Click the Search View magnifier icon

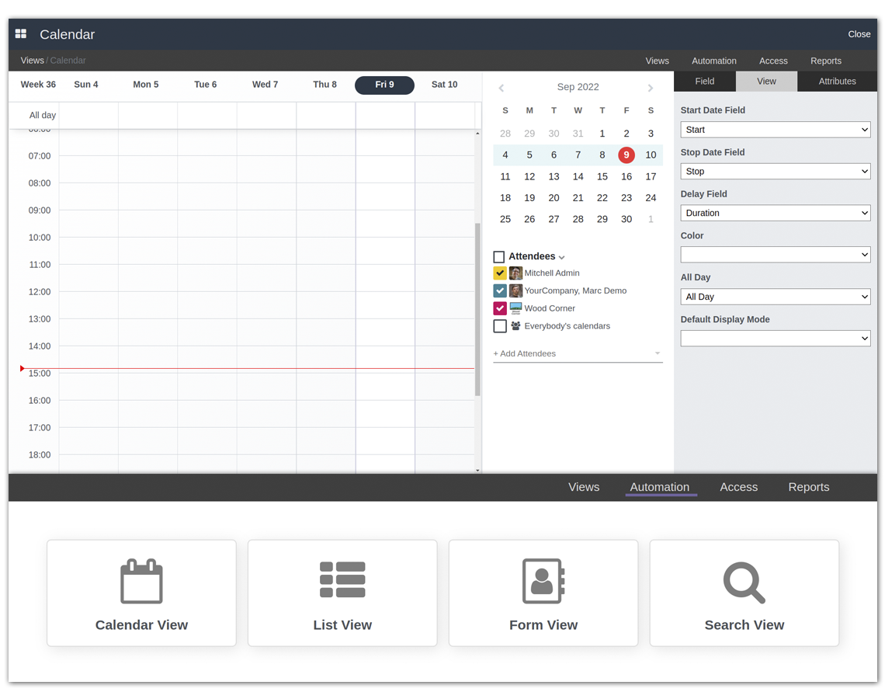744,582
